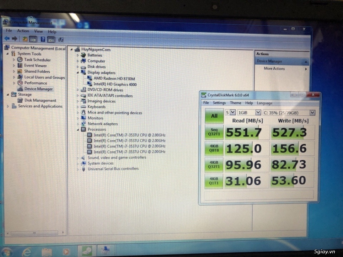Click the back arrow in Computer Management toolbar
This screenshot has height=257, width=343.
coord(7,39)
